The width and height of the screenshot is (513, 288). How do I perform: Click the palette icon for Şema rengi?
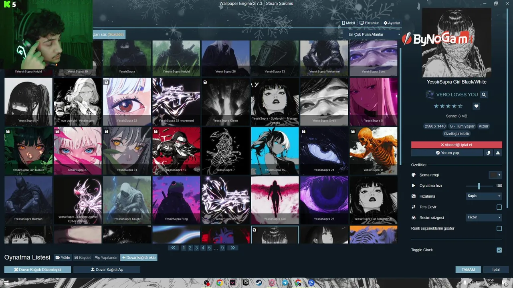click(x=414, y=175)
